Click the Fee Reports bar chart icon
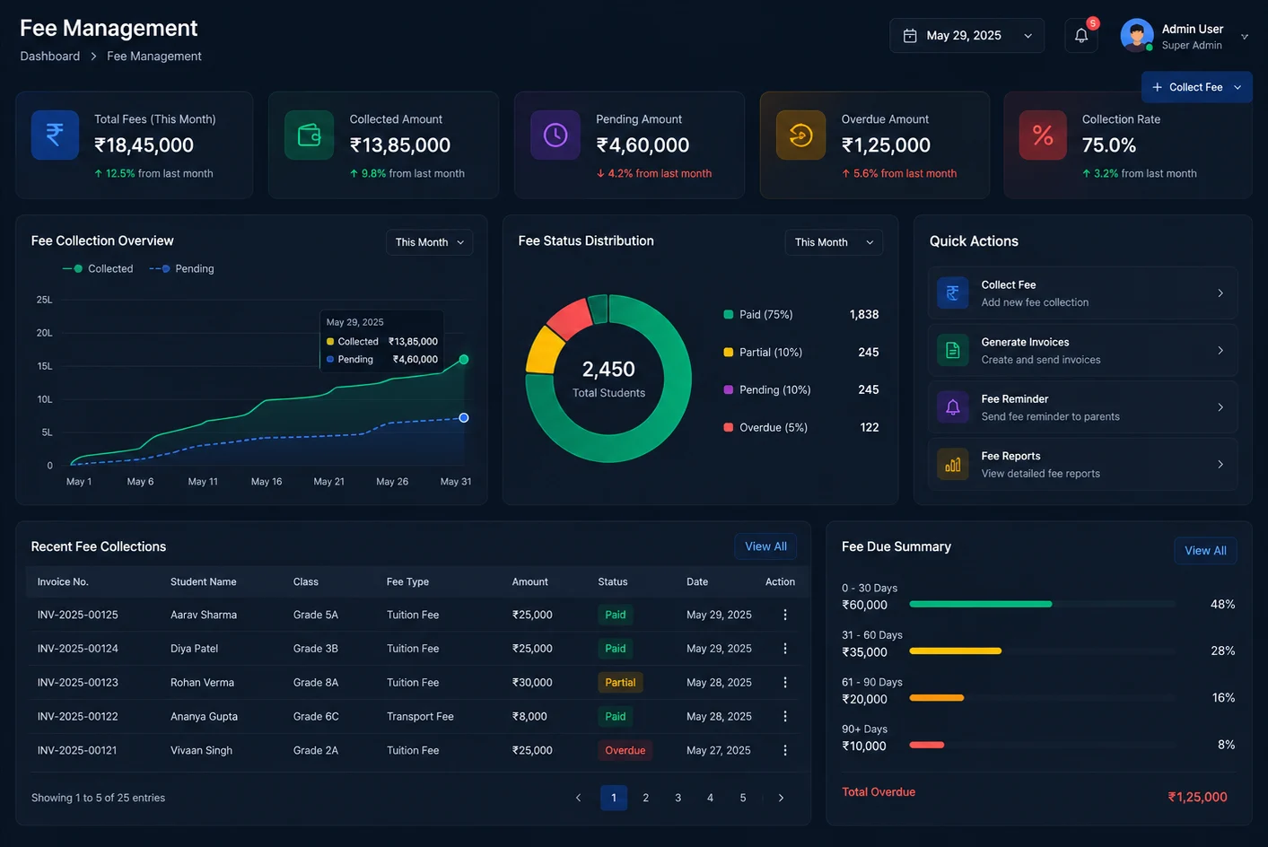This screenshot has width=1268, height=847. [953, 464]
